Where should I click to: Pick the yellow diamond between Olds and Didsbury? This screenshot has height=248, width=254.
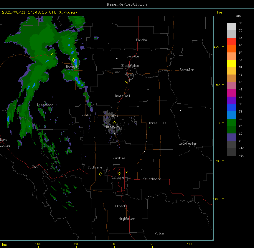click(114, 123)
